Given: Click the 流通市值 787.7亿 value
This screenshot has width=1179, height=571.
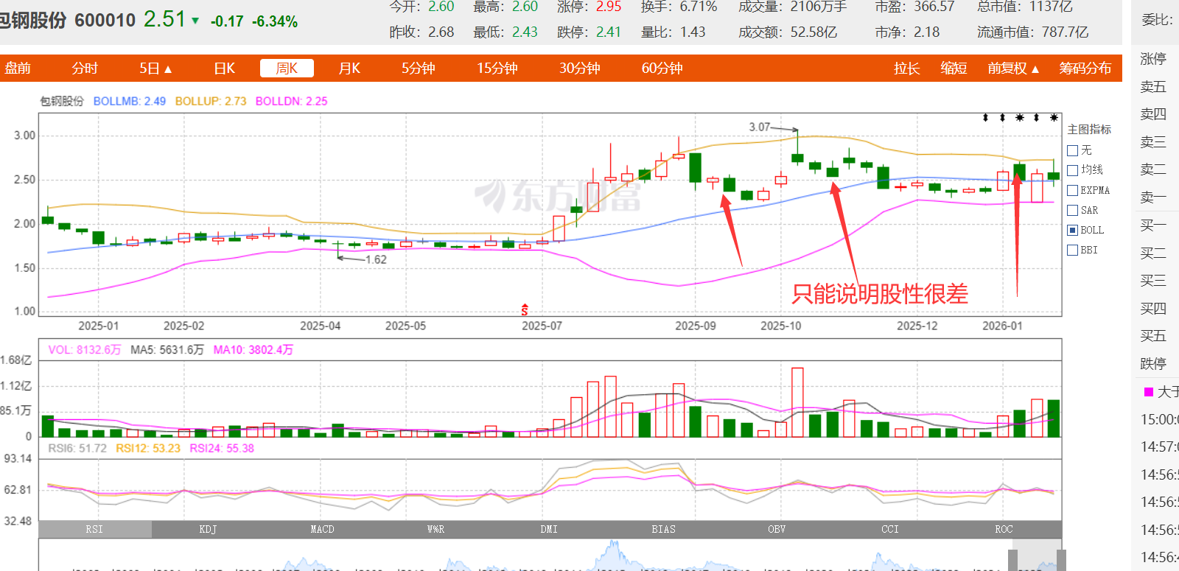Looking at the screenshot, I should pyautogui.click(x=1033, y=32).
